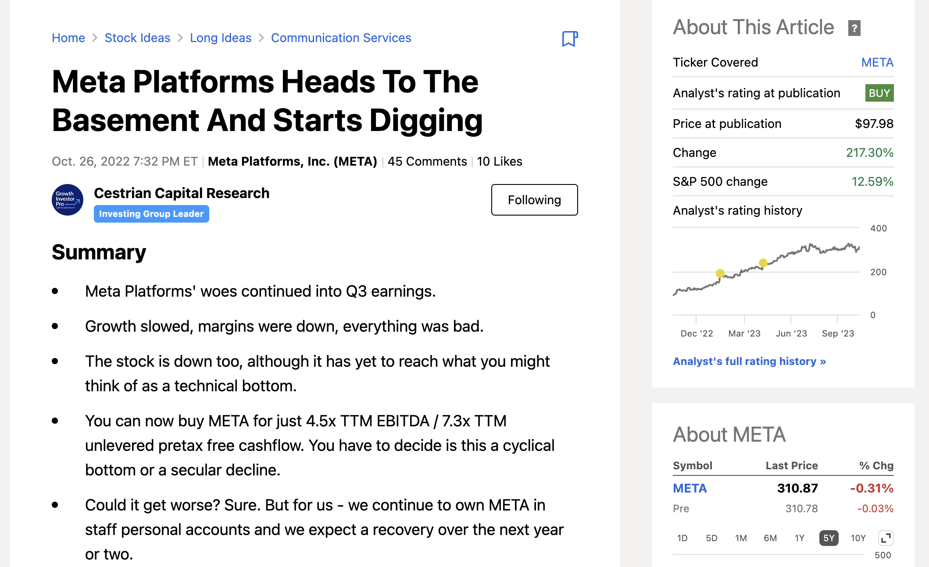Click the second yellow rating marker
Viewport: 929px width, 567px height.
pyautogui.click(x=763, y=263)
